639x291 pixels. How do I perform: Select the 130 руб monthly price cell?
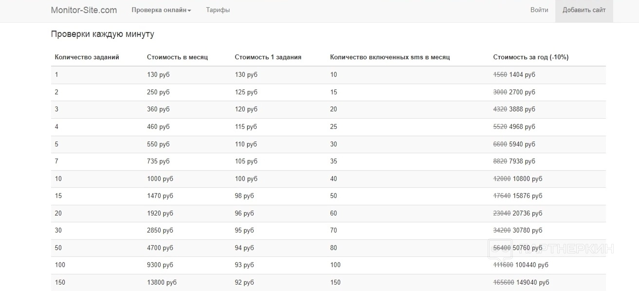[158, 75]
